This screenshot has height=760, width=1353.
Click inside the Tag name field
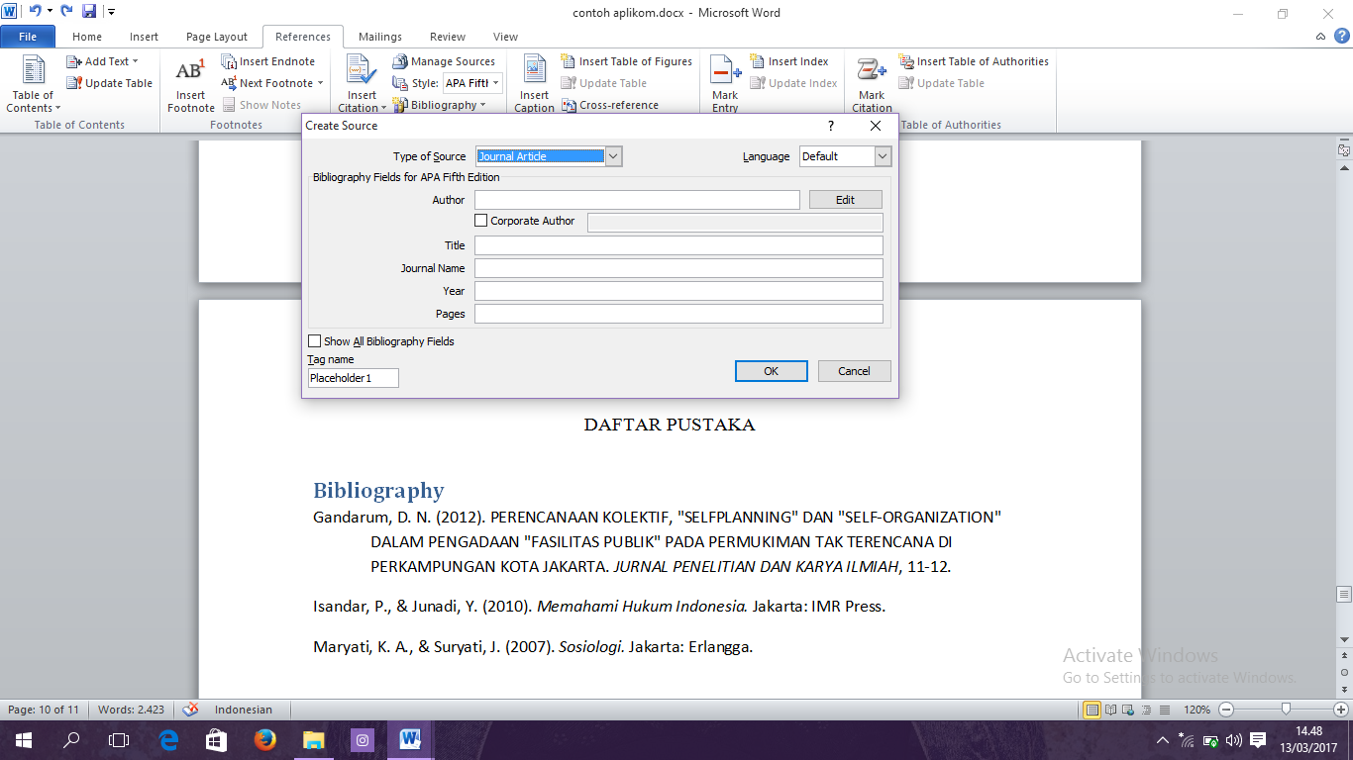click(352, 377)
